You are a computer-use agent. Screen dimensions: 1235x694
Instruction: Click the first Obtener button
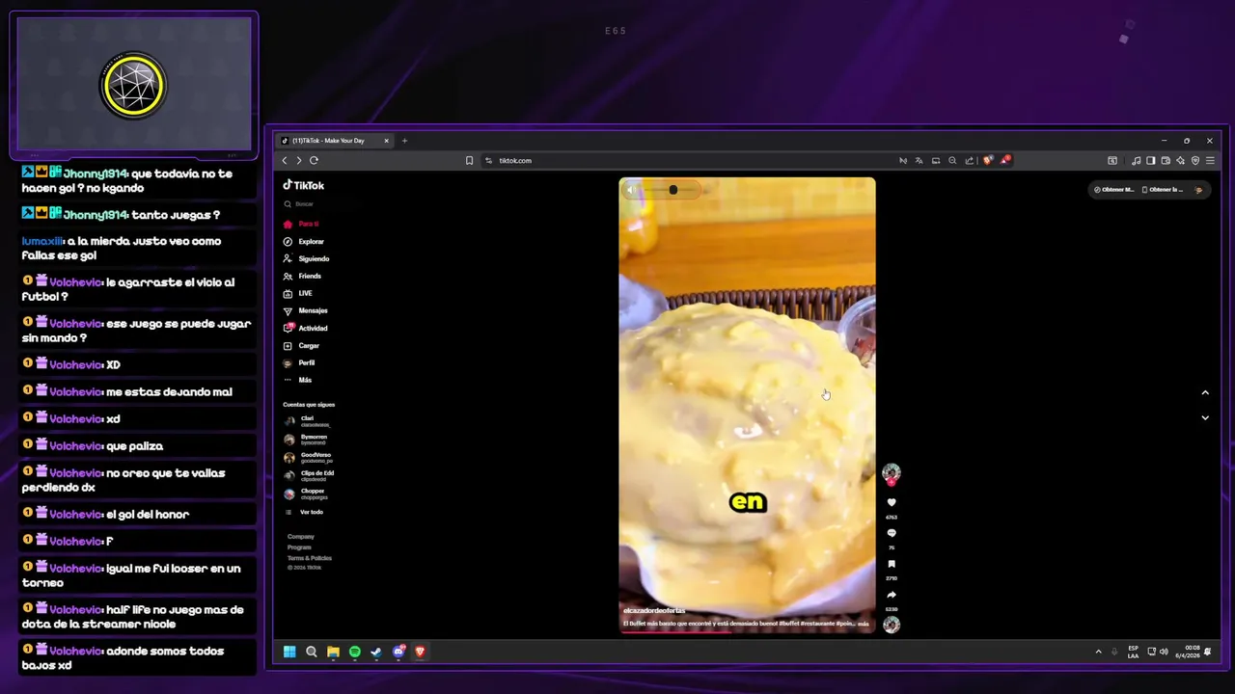tap(1113, 190)
